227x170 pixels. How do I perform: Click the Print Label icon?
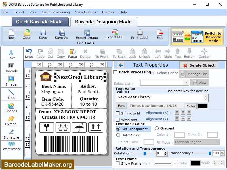[x=139, y=34]
